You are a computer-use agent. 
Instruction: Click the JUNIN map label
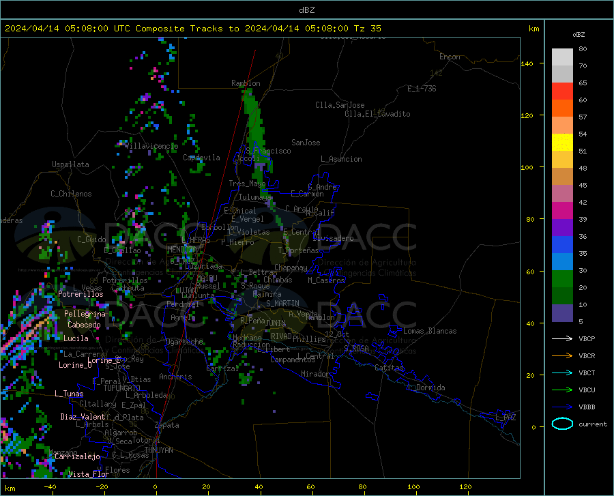276,323
